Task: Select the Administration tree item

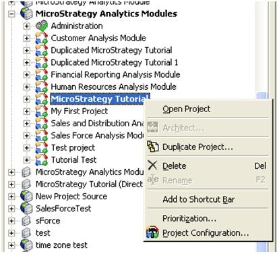Action: coord(77,26)
